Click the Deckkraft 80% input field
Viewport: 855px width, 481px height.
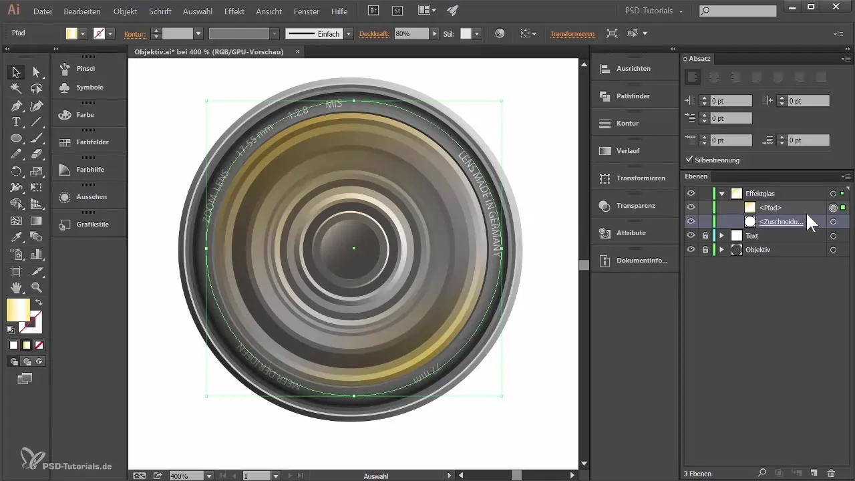tap(411, 33)
